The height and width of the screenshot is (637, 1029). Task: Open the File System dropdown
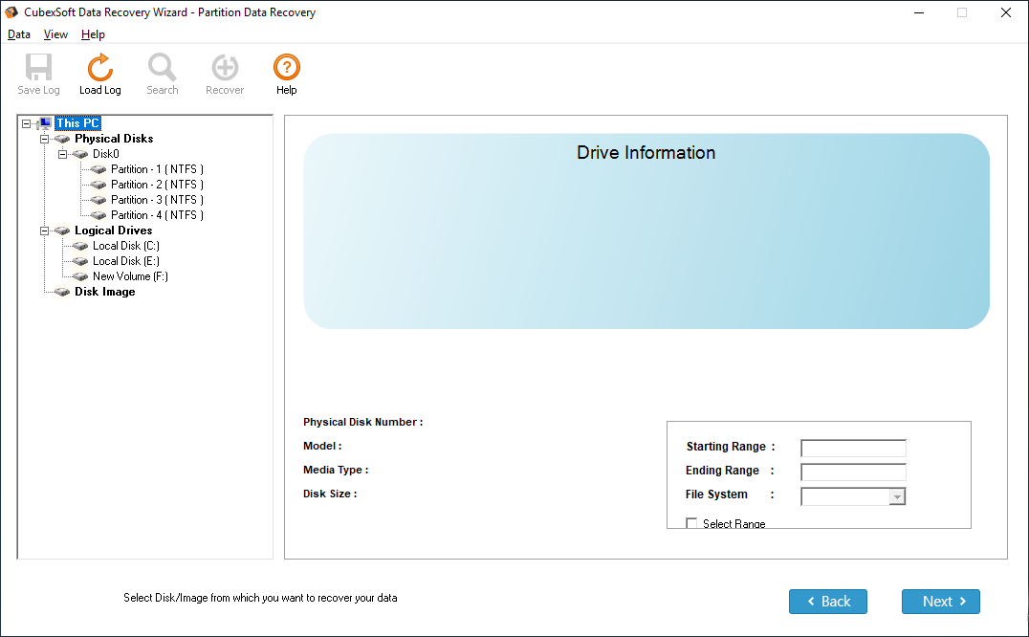click(896, 496)
